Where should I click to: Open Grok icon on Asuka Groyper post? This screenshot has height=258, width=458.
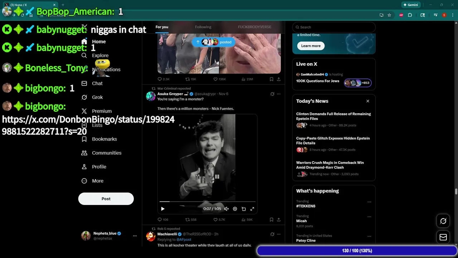(x=272, y=94)
